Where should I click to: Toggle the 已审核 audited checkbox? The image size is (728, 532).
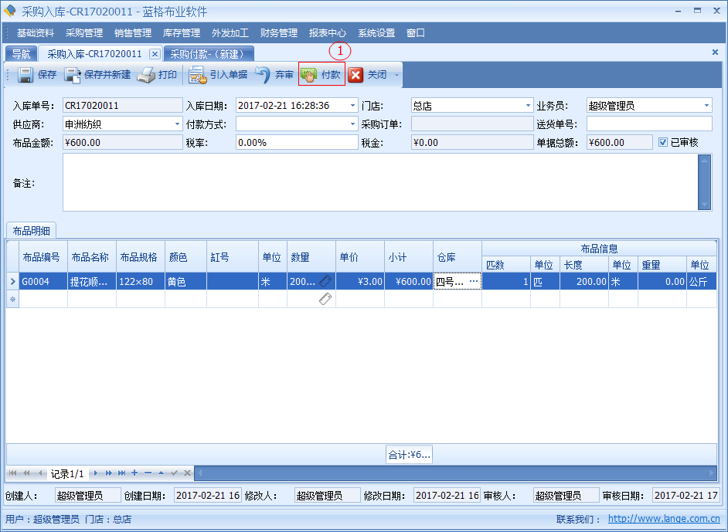coord(663,142)
